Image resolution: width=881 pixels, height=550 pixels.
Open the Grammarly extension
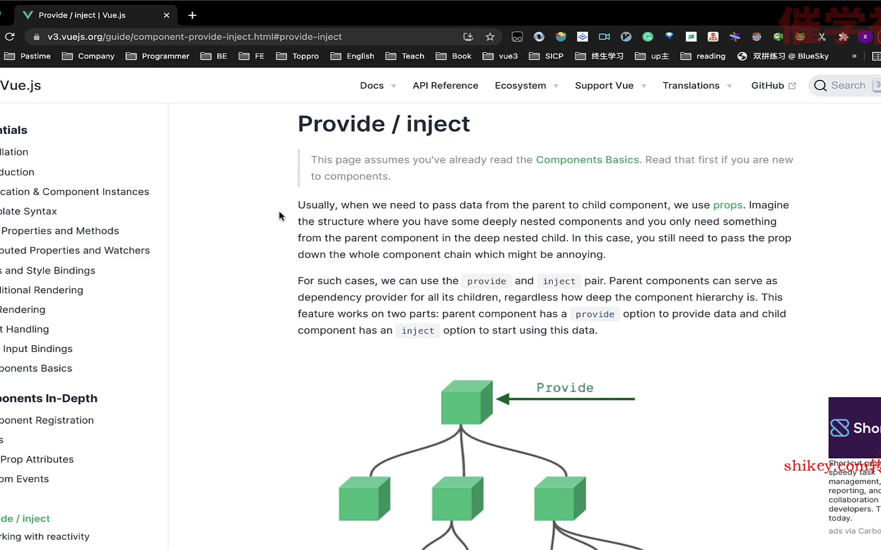(647, 37)
